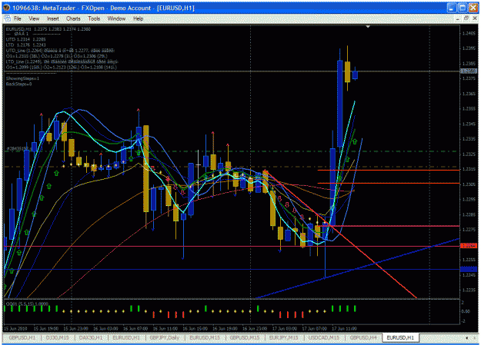This screenshot has width=481, height=345.
Task: Click the 'BackSteps=0' text on chart
Action: pos(18,84)
